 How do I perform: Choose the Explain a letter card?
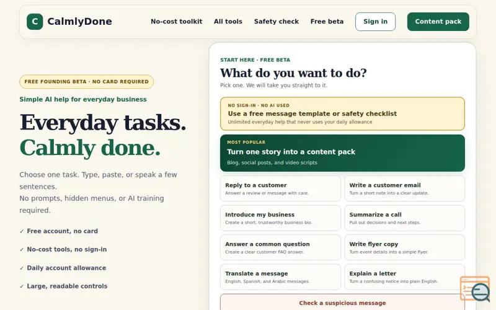coord(405,277)
